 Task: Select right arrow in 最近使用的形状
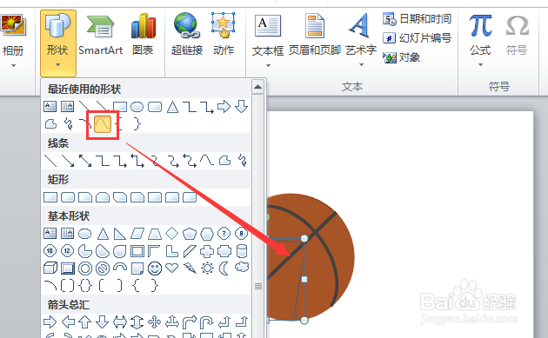(x=224, y=106)
